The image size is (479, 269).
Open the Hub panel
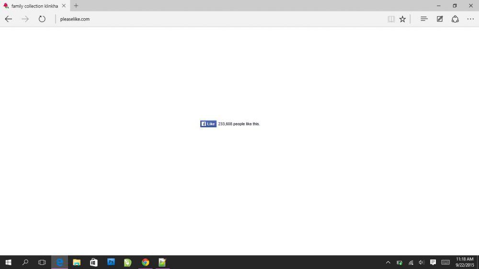tap(424, 19)
